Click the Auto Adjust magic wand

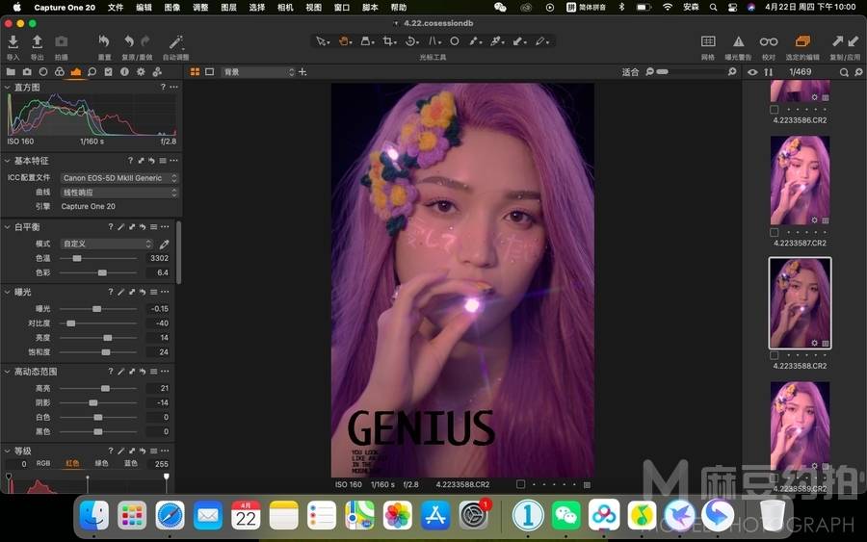(176, 42)
